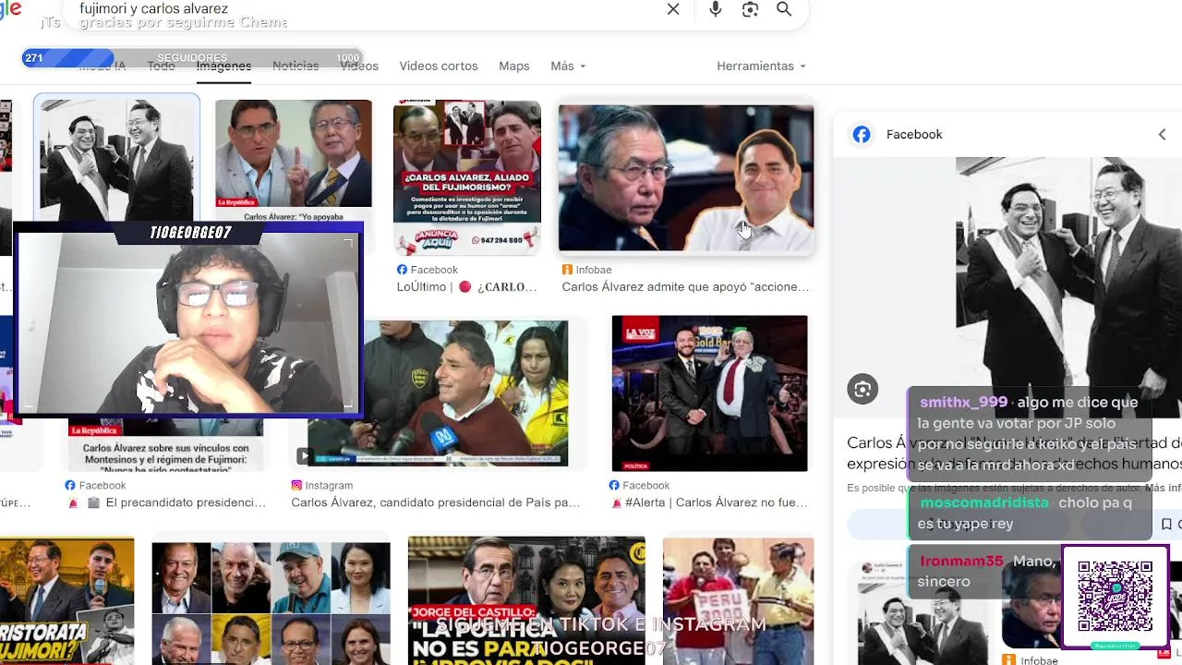Image resolution: width=1182 pixels, height=665 pixels.
Task: Start voice search with microphone icon
Action: 715,9
